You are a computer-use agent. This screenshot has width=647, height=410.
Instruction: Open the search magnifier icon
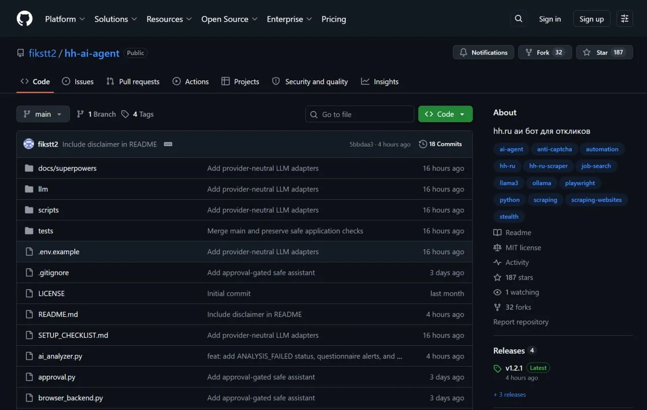(x=519, y=19)
